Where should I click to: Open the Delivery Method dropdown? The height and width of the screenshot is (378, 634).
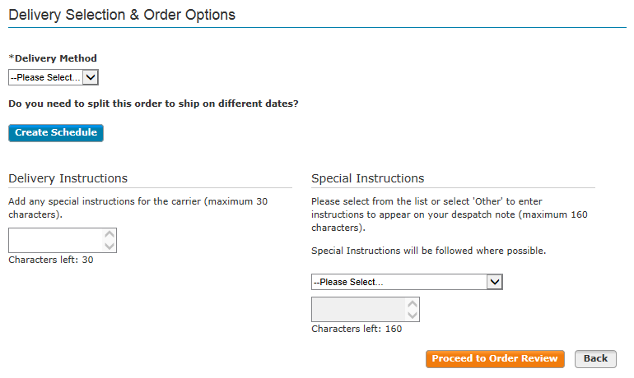coord(54,77)
